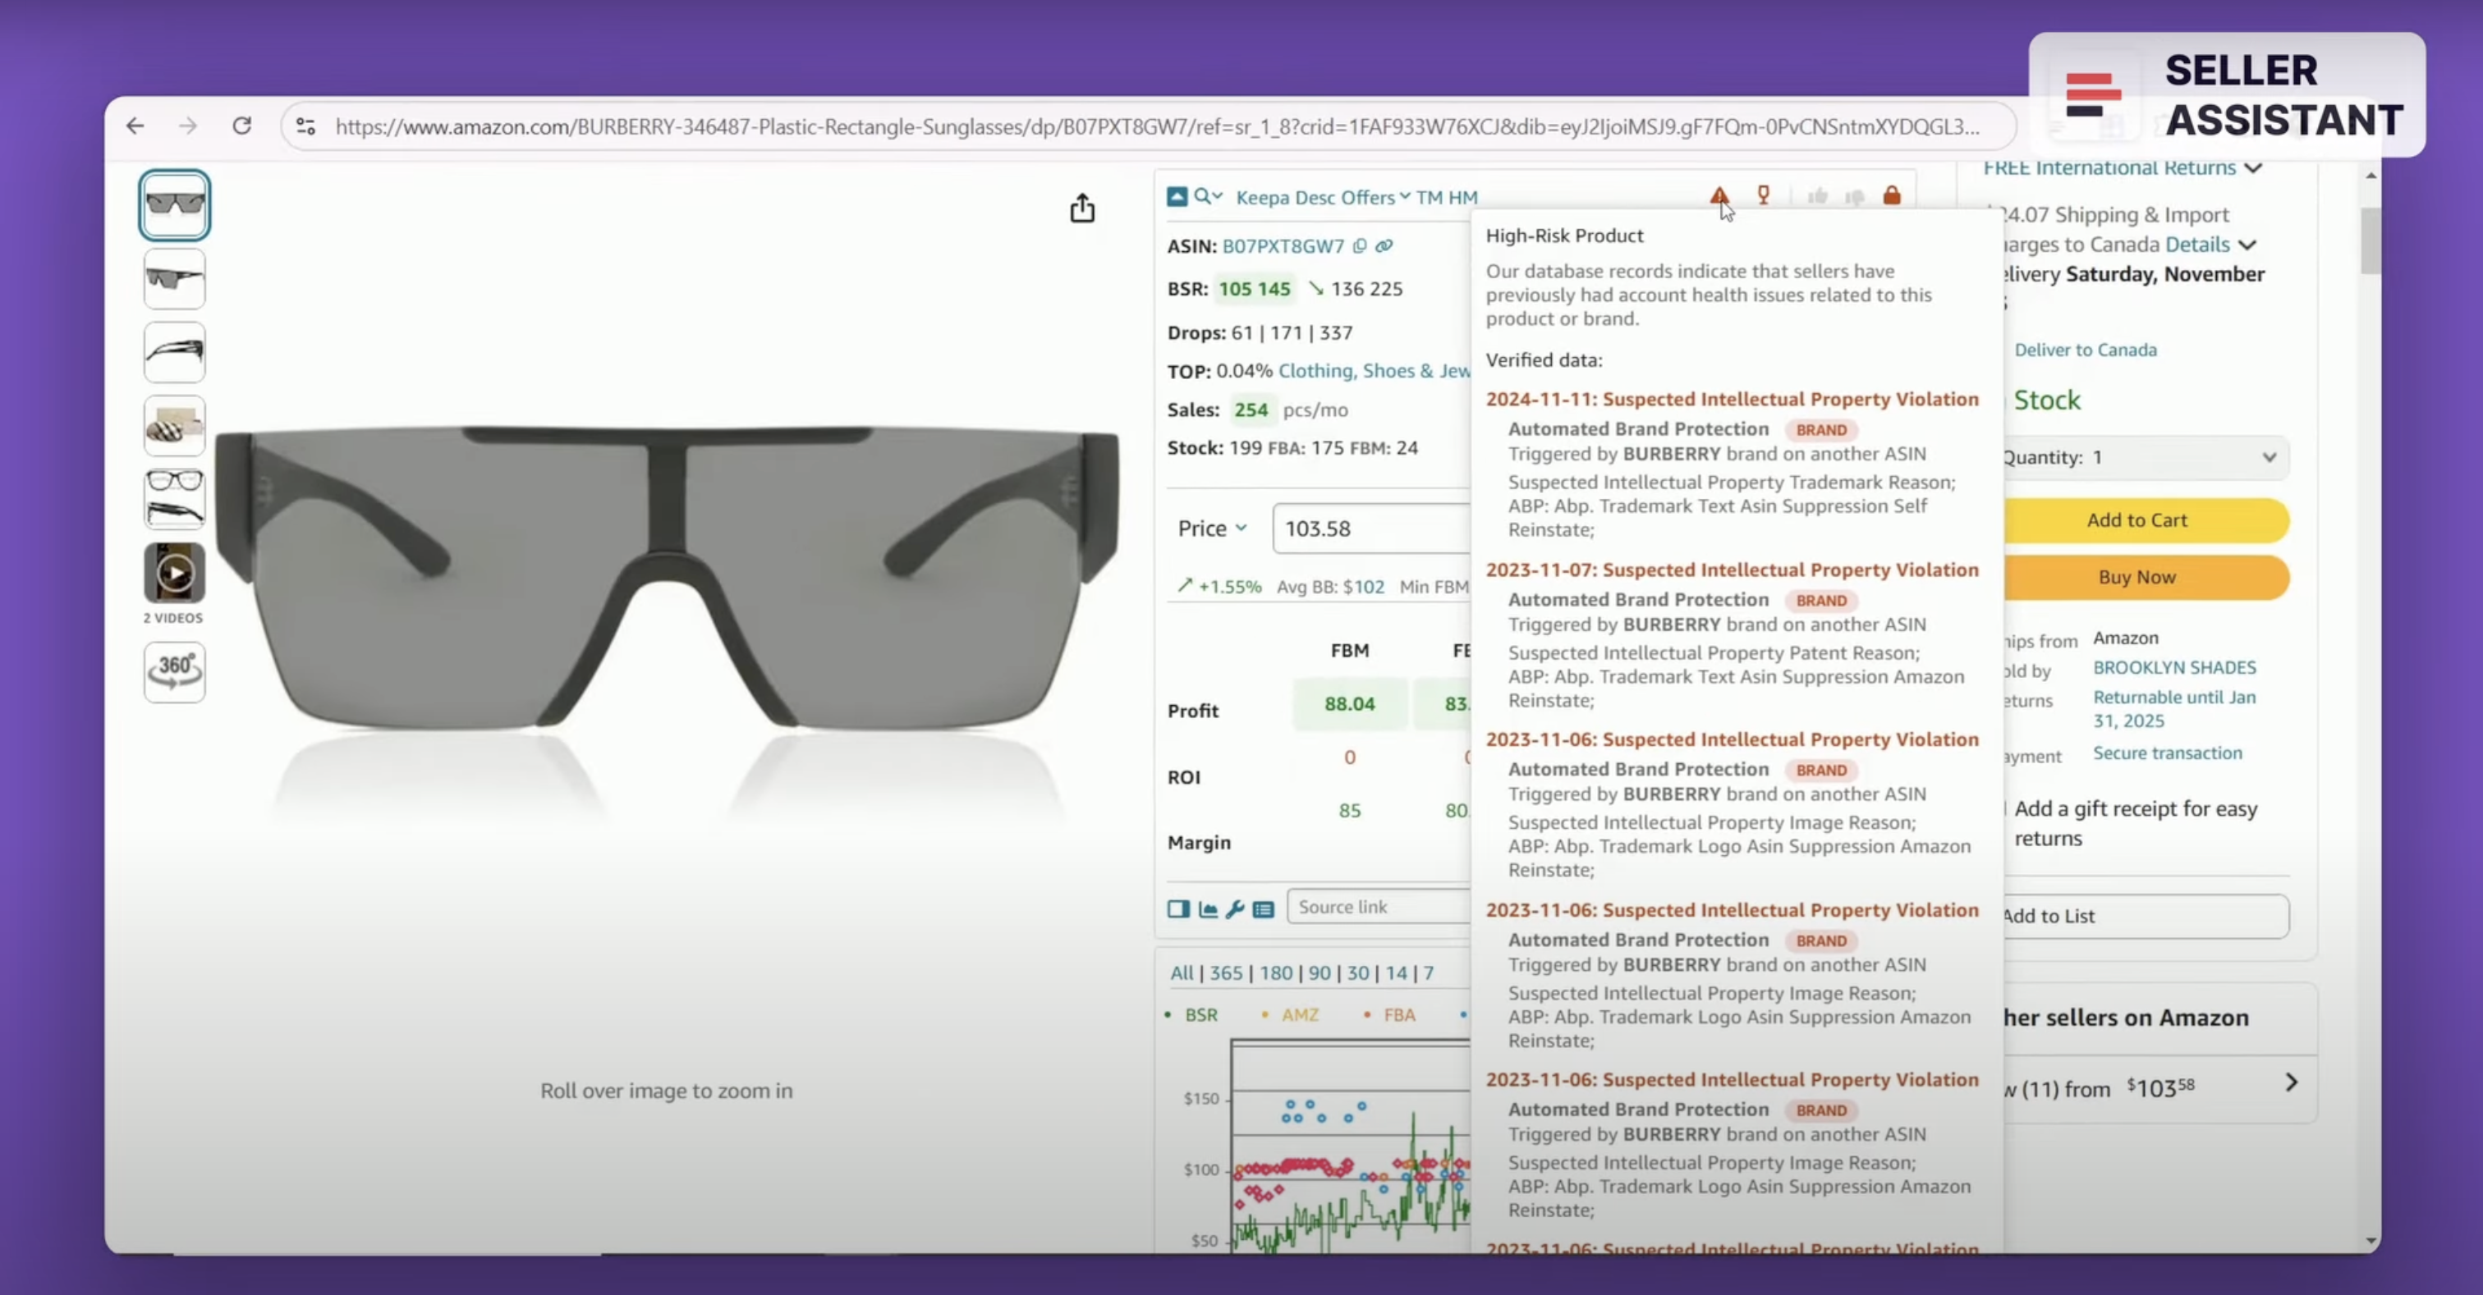Copy the ASIN with the copy icon
2483x1295 pixels.
point(1359,245)
